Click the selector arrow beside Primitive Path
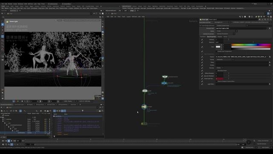 click(x=270, y=28)
